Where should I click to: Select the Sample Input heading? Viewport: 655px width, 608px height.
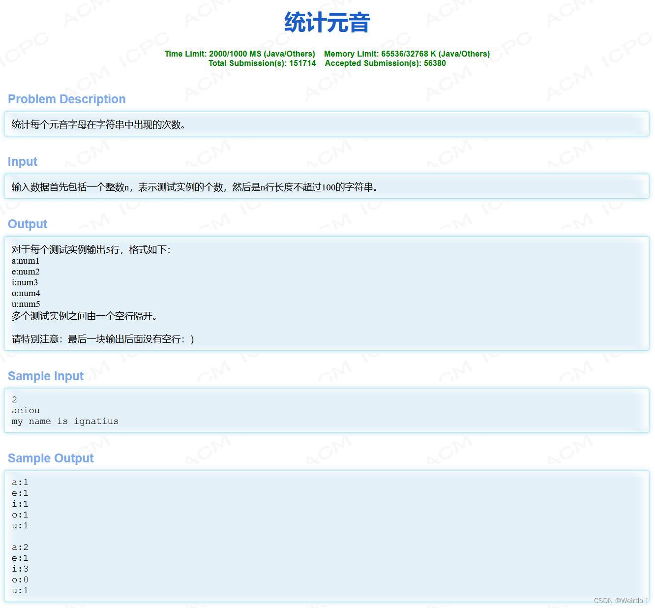(x=45, y=376)
